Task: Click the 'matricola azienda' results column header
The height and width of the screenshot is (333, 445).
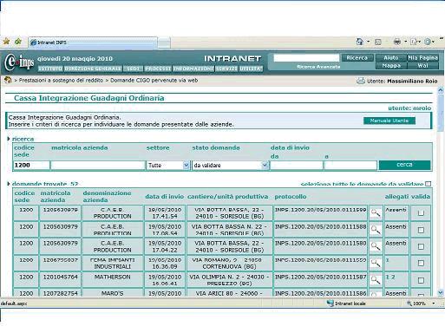Action: click(x=56, y=196)
